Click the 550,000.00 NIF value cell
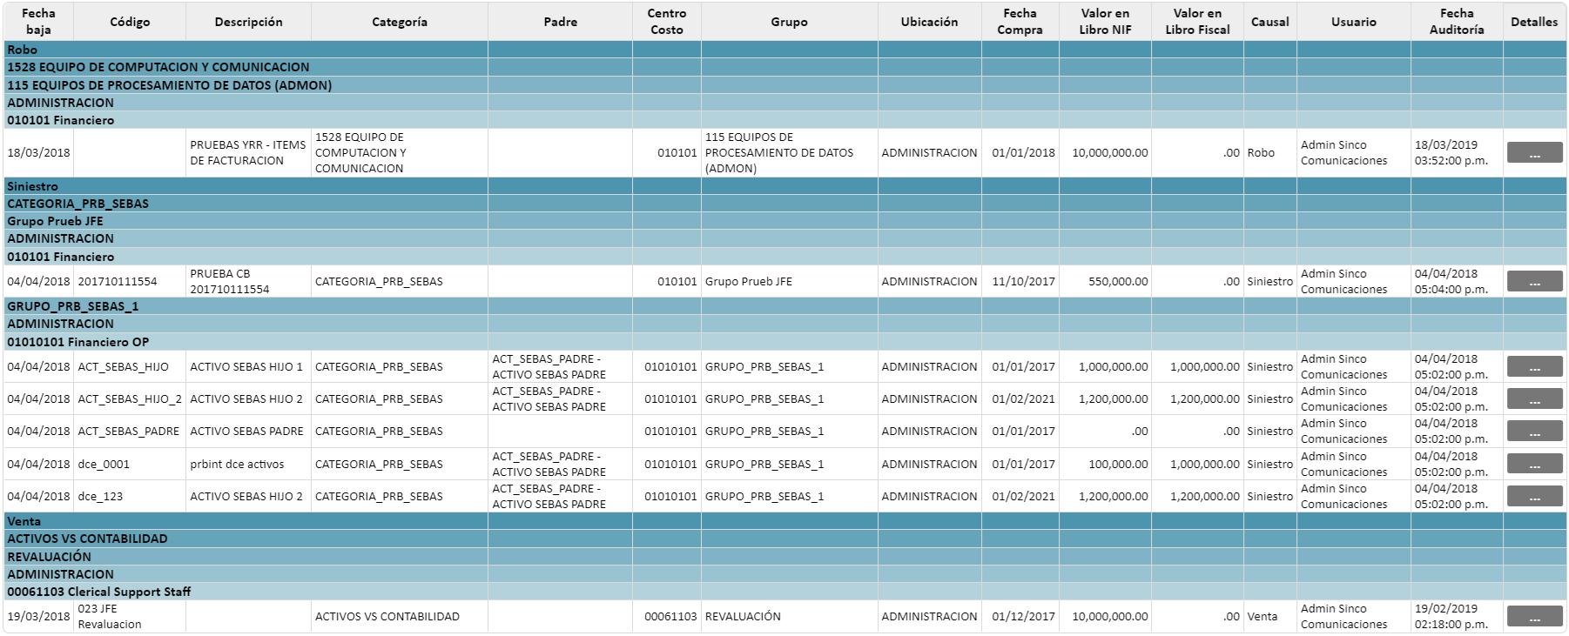Image resolution: width=1569 pixels, height=636 pixels. 1105,281
